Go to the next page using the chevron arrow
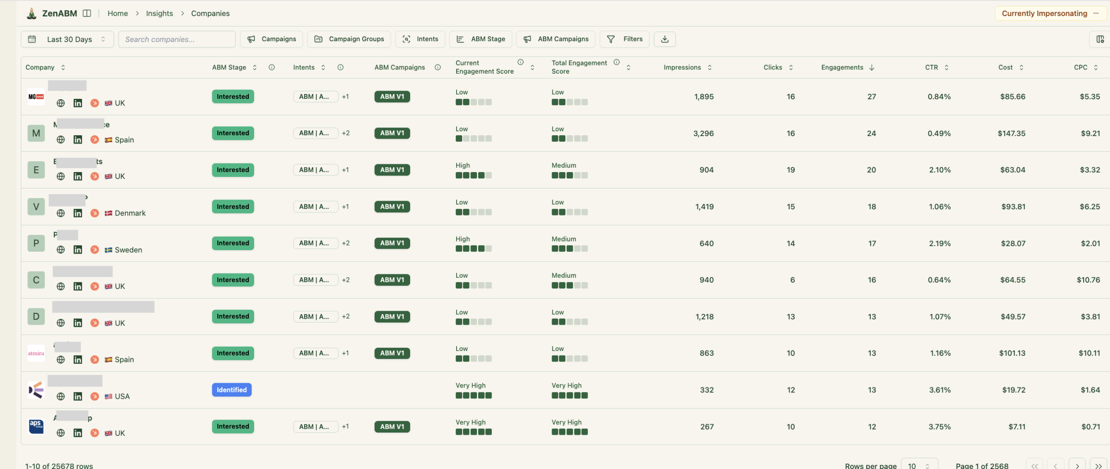The image size is (1110, 469). (x=1078, y=465)
